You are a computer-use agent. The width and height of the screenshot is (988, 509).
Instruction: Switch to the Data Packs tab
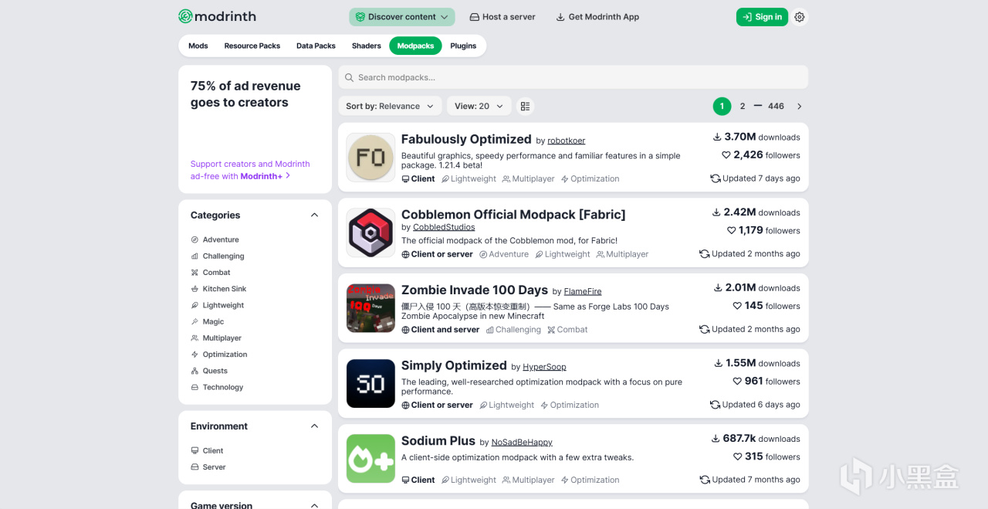(316, 46)
